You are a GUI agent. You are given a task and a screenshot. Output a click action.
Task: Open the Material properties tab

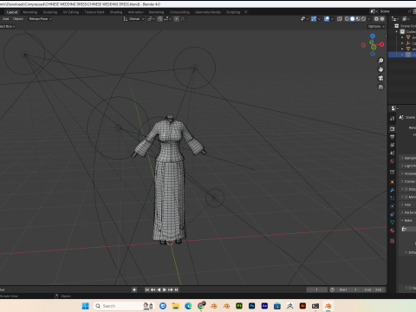[x=393, y=231]
